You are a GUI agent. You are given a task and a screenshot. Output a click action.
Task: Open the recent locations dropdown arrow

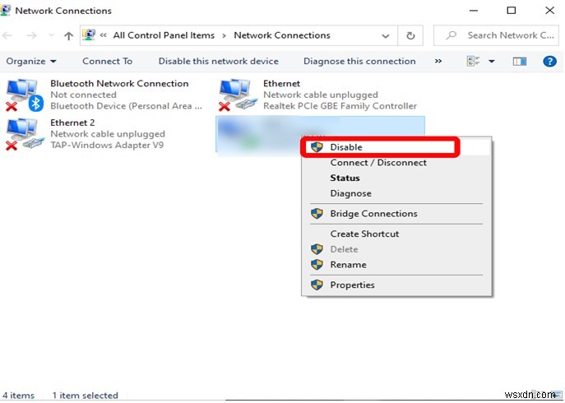52,35
